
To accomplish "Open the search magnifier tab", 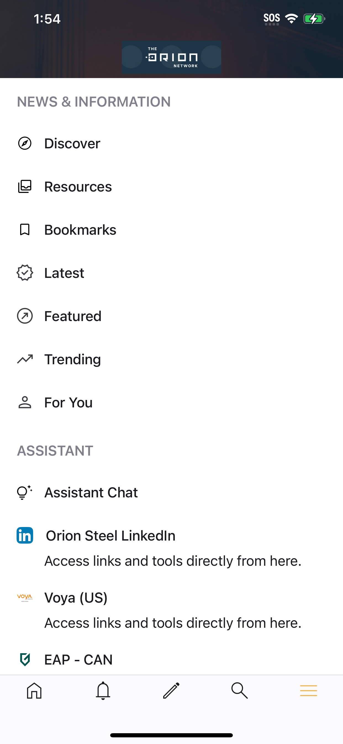I will [x=240, y=691].
